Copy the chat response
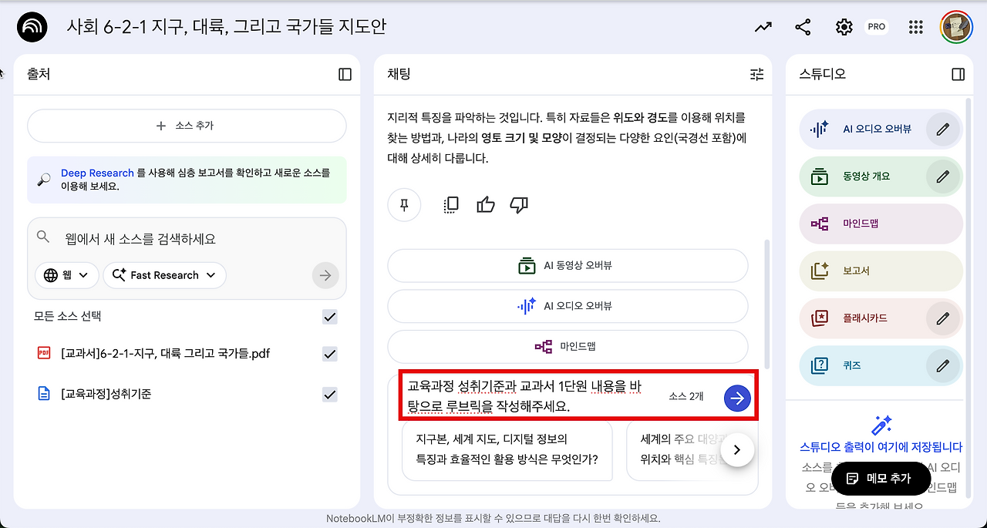The width and height of the screenshot is (987, 528). click(x=451, y=204)
